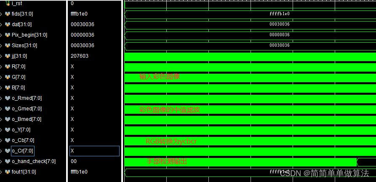Viewport: 376px width, 182px height.
Task: Click the o_hand_check waveform transition edge
Action: [357, 162]
